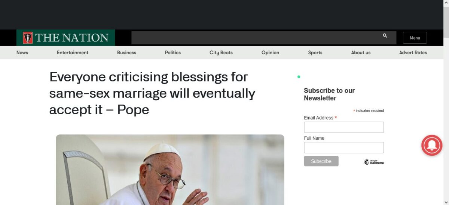
Task: Open the Politics section
Action: tap(173, 53)
